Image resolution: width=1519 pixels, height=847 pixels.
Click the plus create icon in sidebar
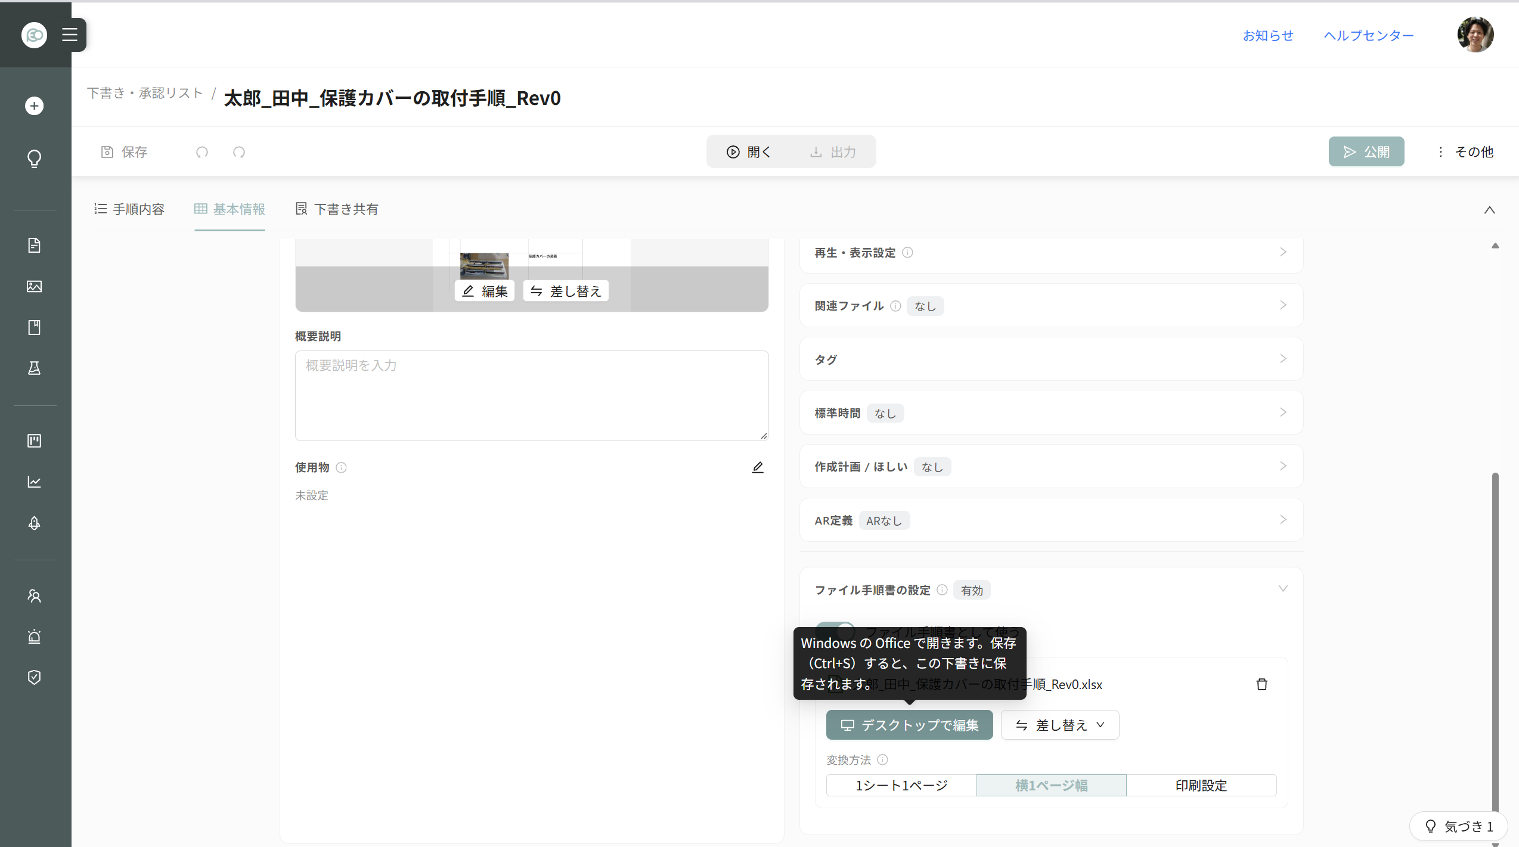tap(35, 106)
